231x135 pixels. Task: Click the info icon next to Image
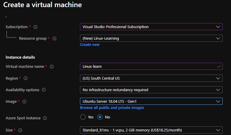pyautogui.click(x=24, y=102)
